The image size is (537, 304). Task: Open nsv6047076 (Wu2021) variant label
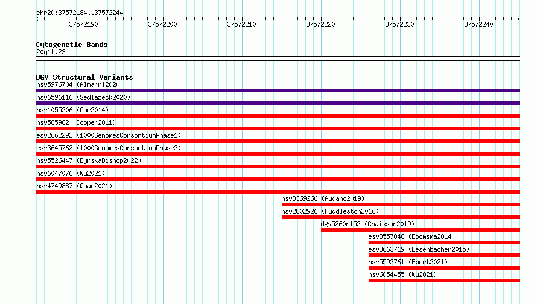coord(71,173)
